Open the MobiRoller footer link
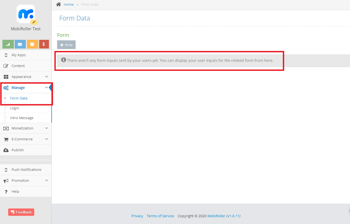The width and height of the screenshot is (350, 224). [x=216, y=216]
